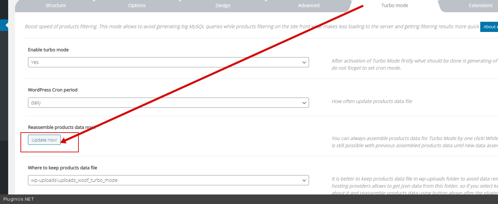Click the blue About button

[489, 27]
